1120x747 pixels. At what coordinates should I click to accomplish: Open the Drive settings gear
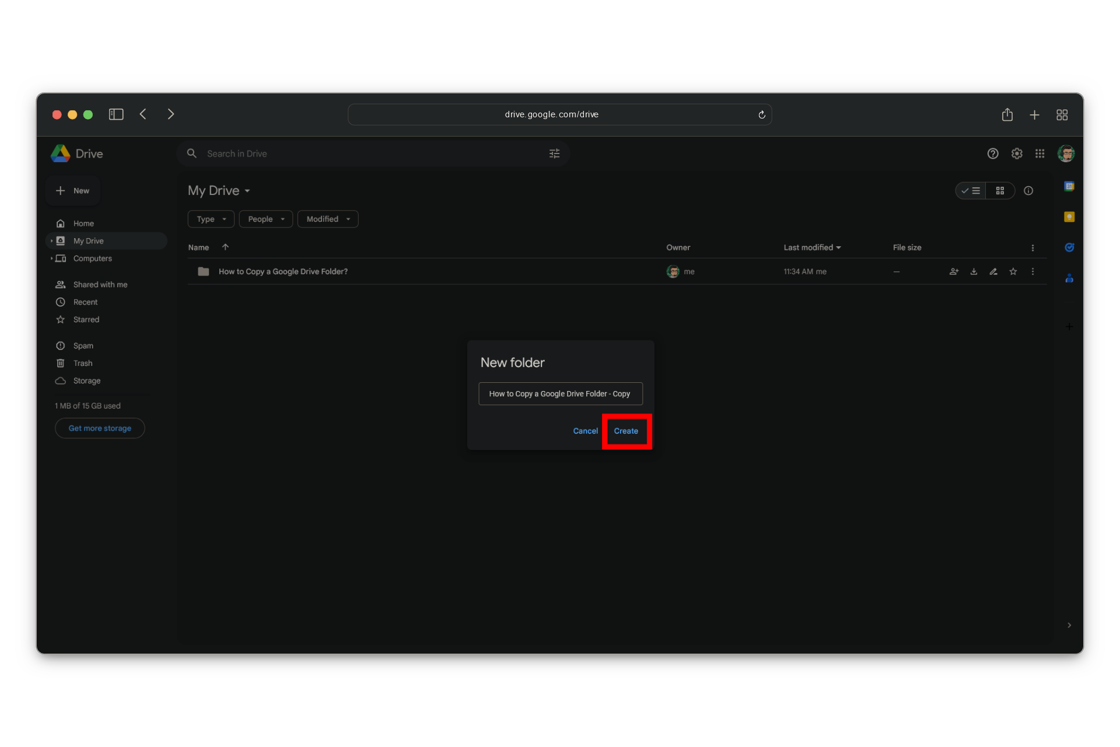(1017, 153)
